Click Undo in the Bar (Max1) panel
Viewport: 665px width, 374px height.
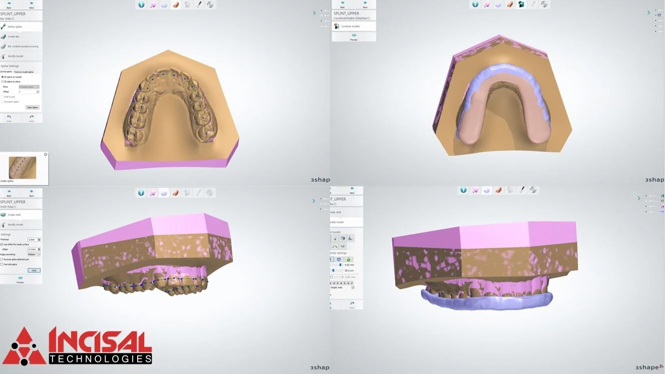(9, 118)
